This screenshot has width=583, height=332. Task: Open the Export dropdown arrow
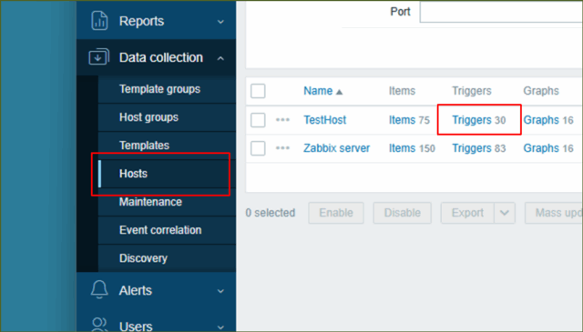click(505, 213)
